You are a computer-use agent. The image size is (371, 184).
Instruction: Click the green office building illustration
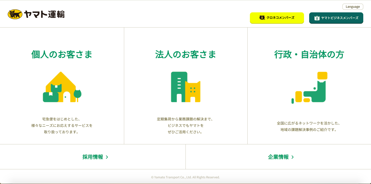point(185,87)
